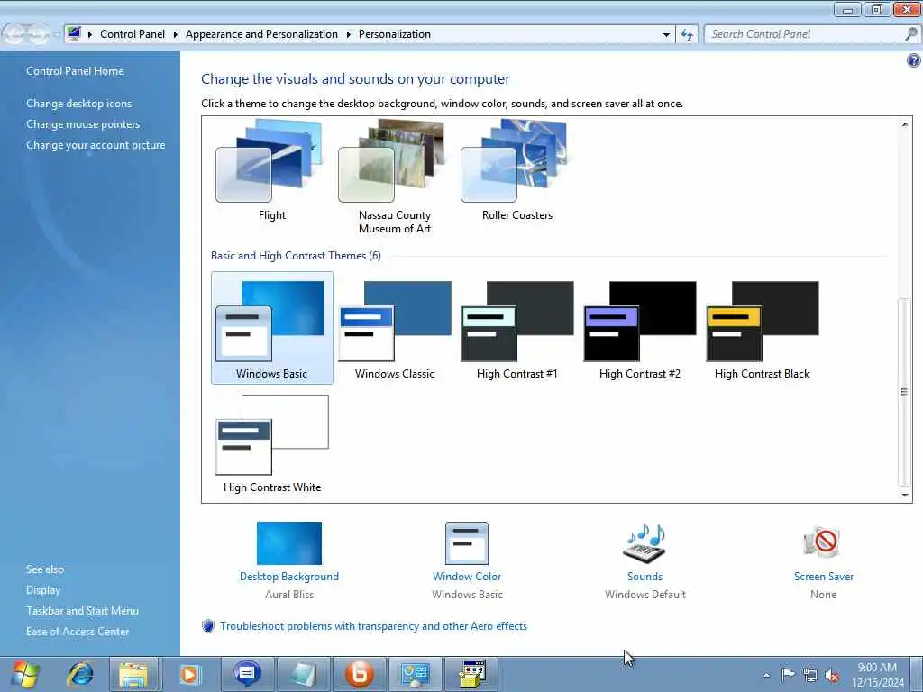Click the Sounds link text
923x692 pixels.
pos(644,577)
